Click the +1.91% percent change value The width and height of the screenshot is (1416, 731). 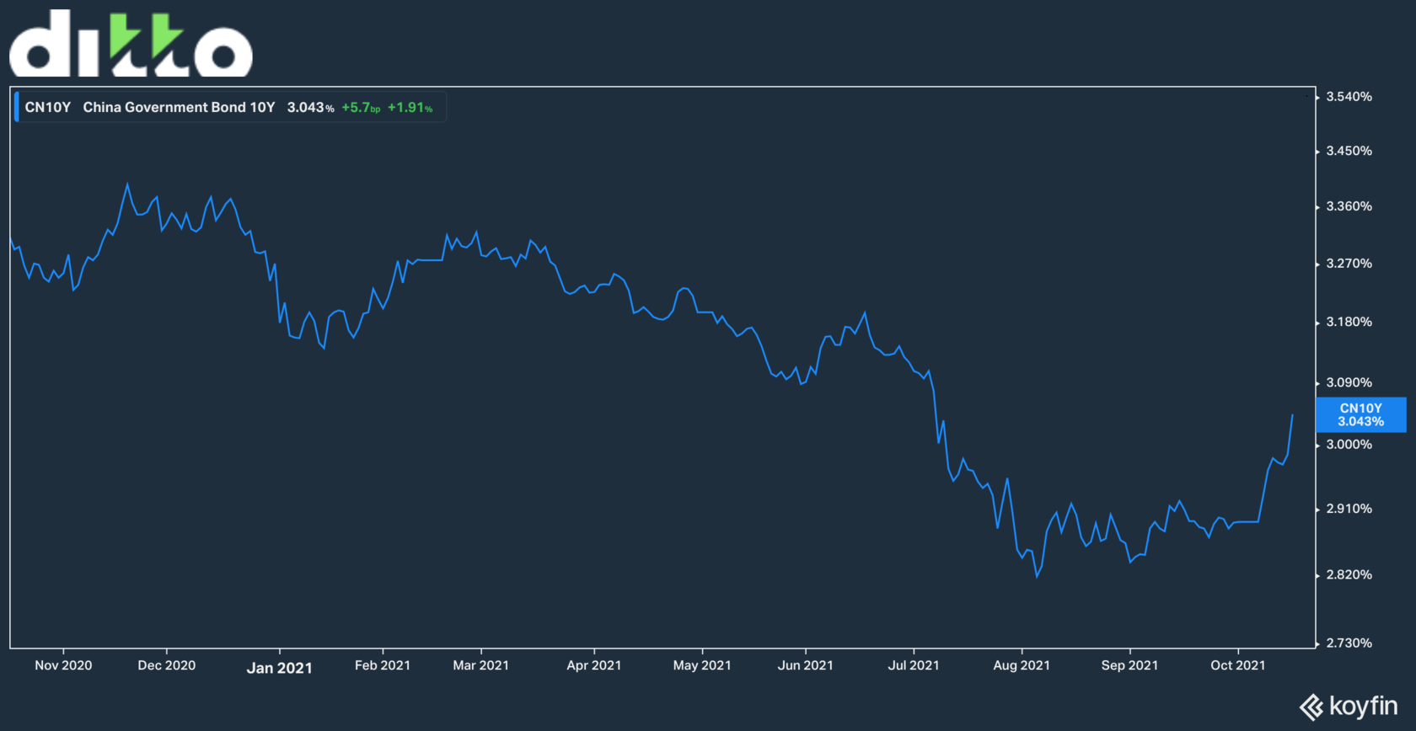click(x=410, y=107)
